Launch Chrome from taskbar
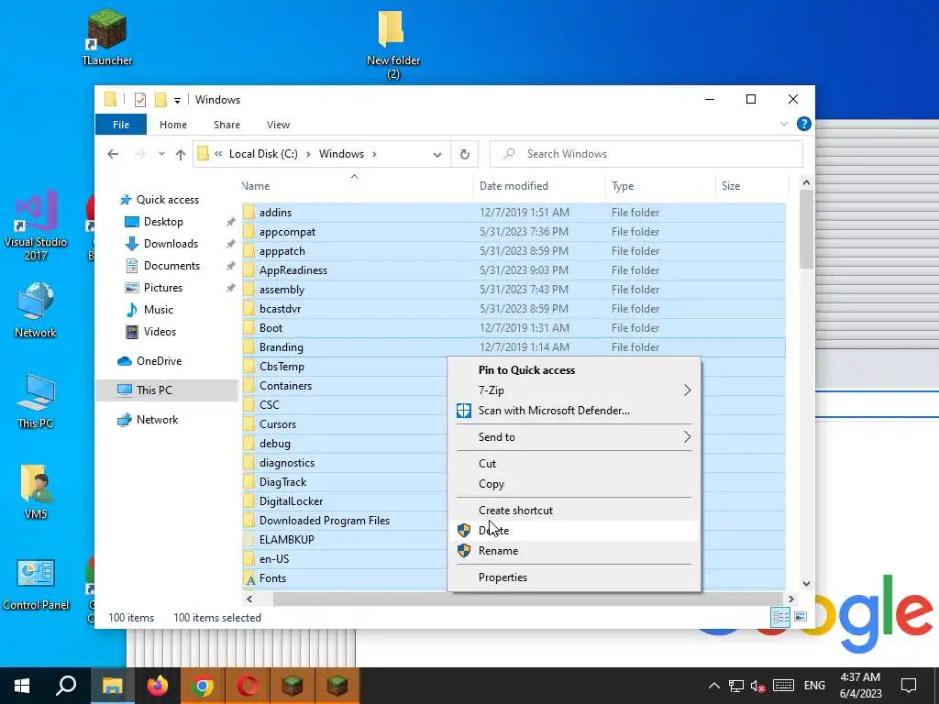This screenshot has height=704, width=939. (x=203, y=686)
